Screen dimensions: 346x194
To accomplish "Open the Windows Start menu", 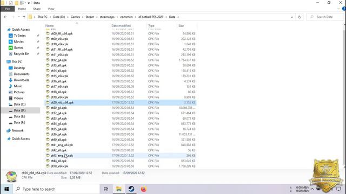I will coord(6,189).
